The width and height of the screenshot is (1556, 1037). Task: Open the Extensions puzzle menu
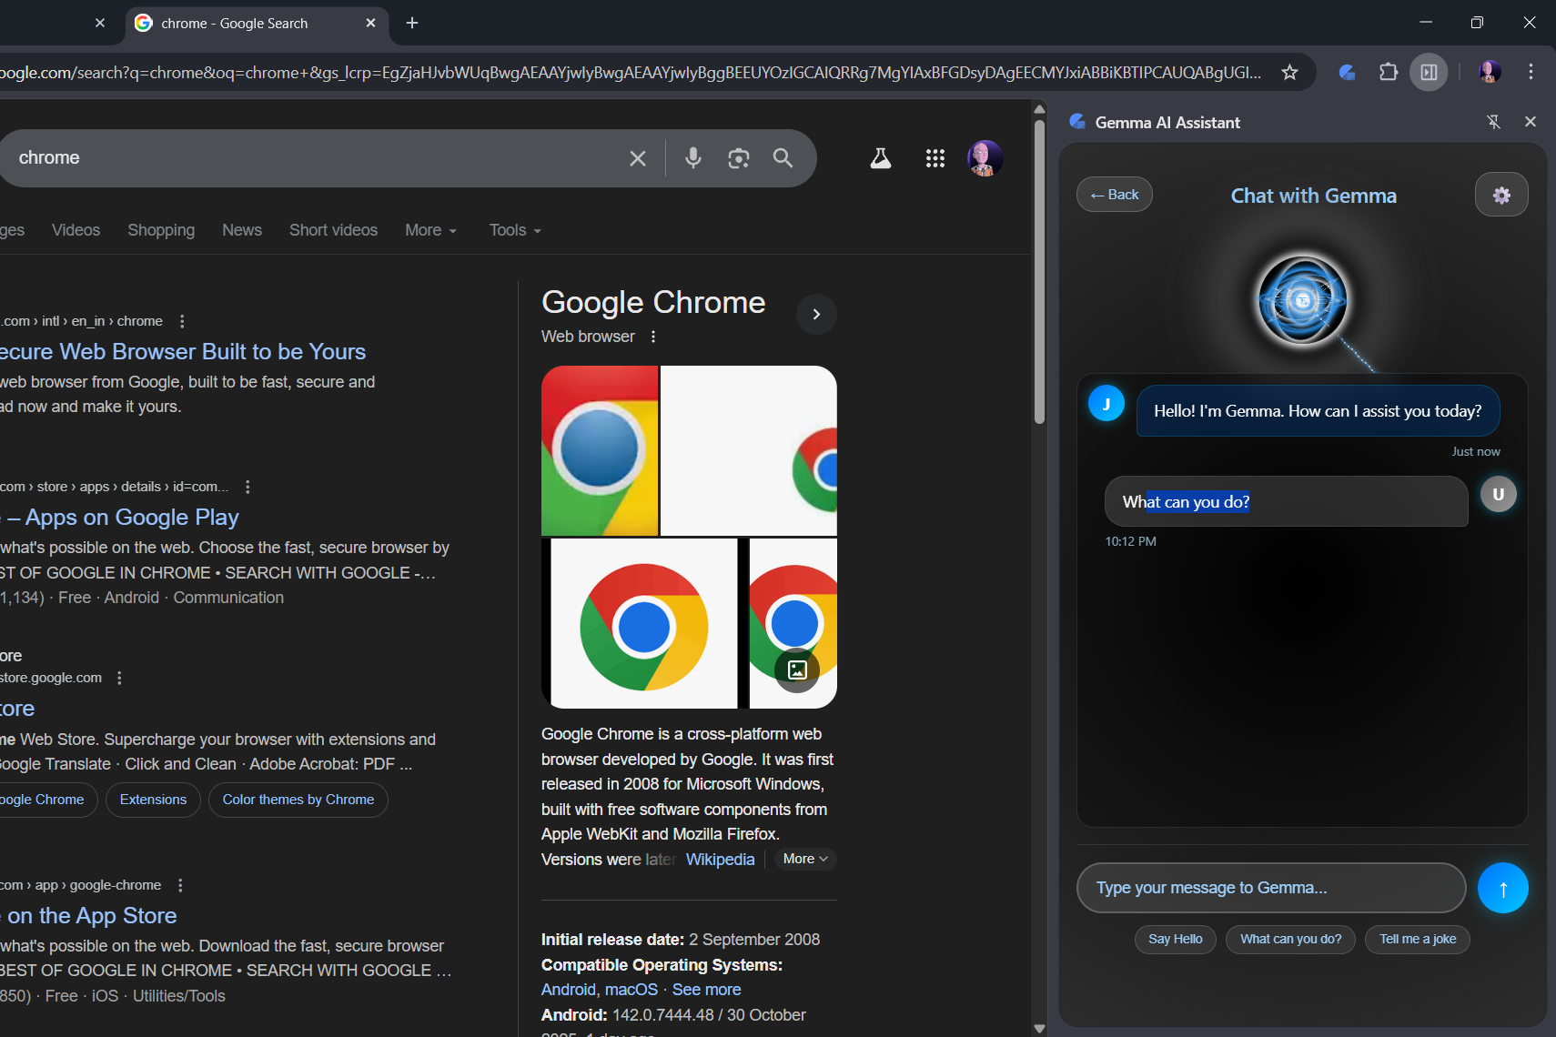1389,72
